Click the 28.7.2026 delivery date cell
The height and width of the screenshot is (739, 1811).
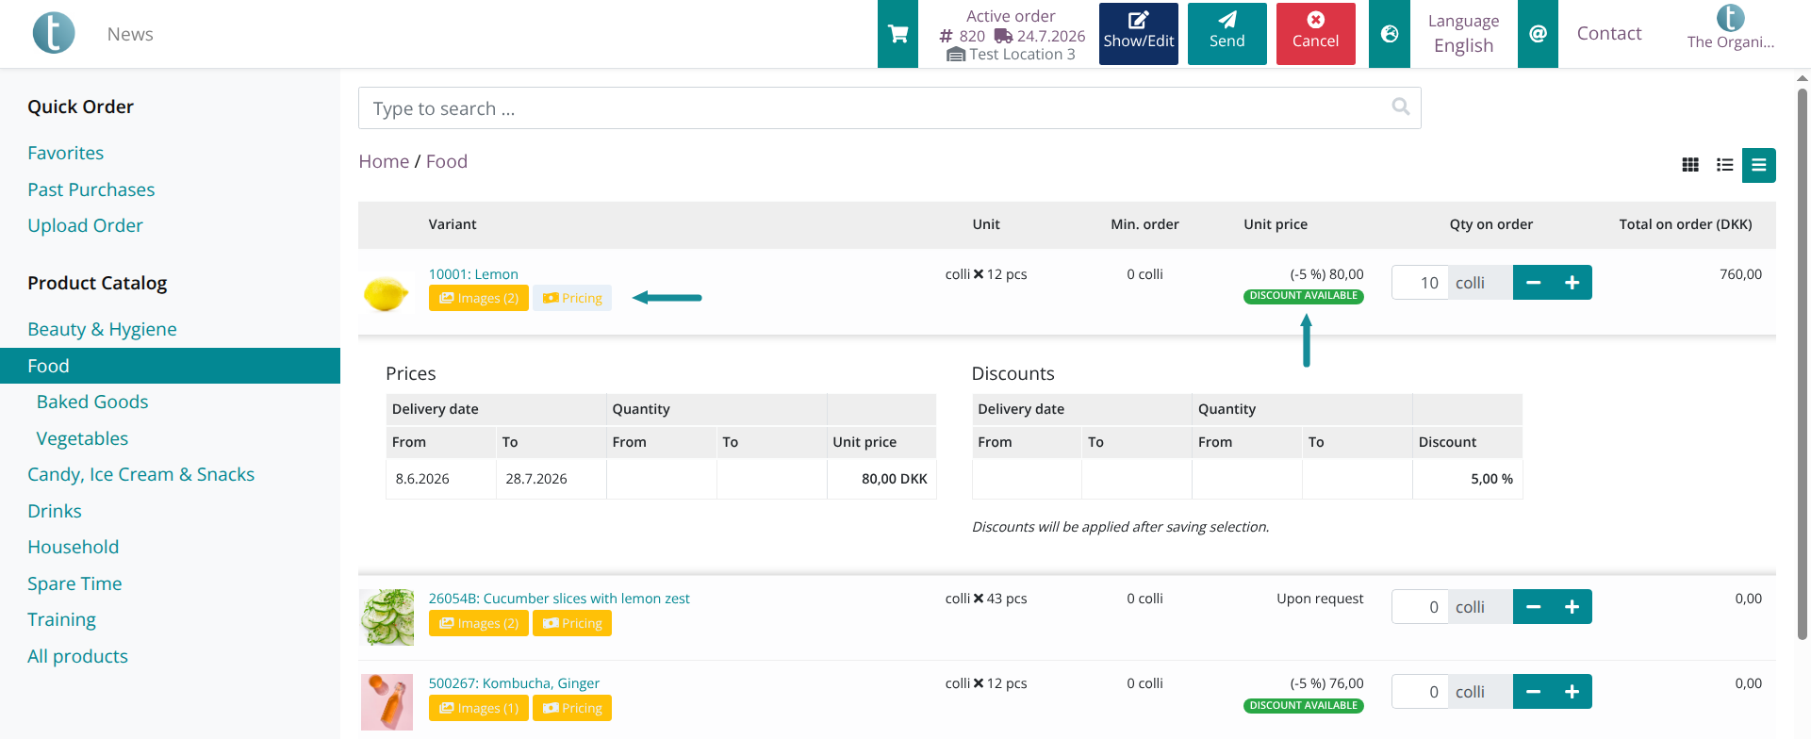pos(552,479)
